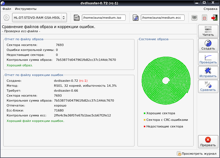Open the Инструменты menu
The height and width of the screenshot is (158, 220).
click(x=26, y=9)
